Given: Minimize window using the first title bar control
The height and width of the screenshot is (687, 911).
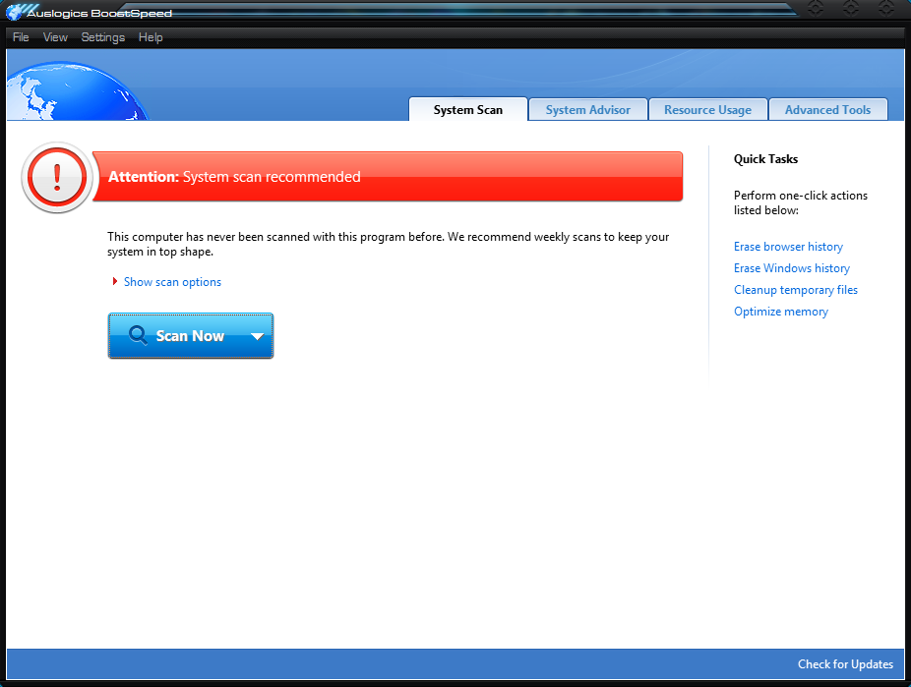Looking at the screenshot, I should [816, 8].
